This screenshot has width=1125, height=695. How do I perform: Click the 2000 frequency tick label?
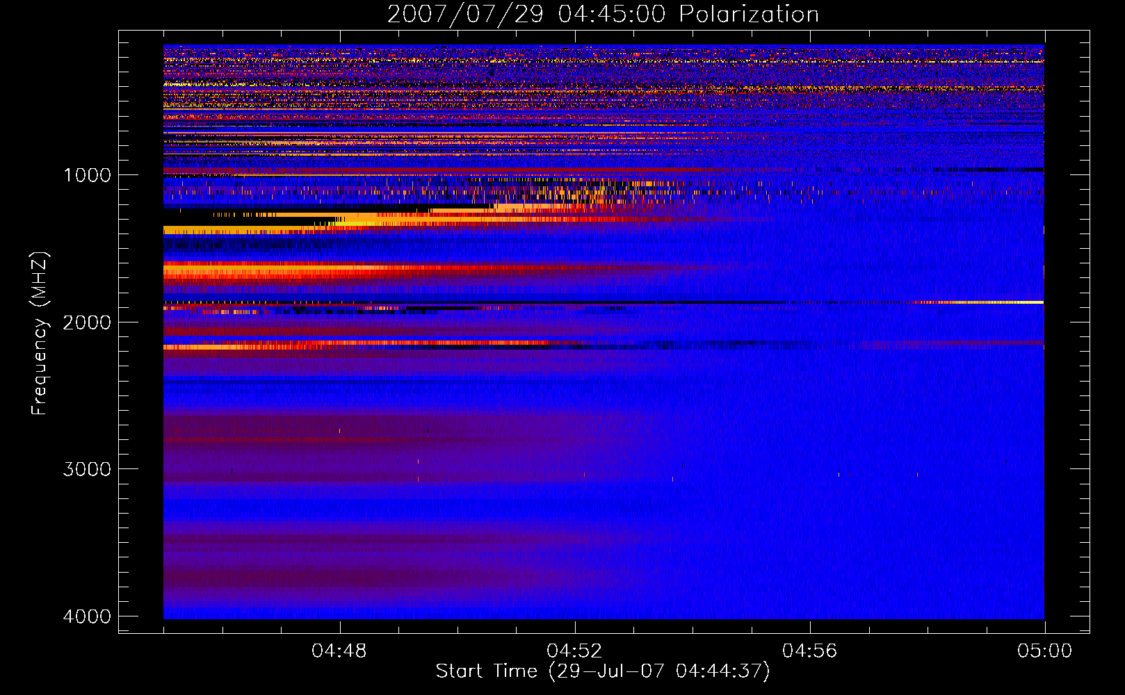point(87,322)
